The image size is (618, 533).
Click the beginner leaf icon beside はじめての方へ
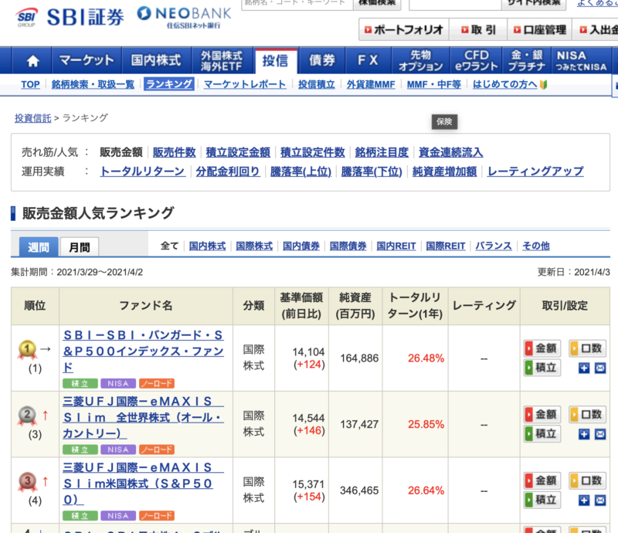point(544,84)
